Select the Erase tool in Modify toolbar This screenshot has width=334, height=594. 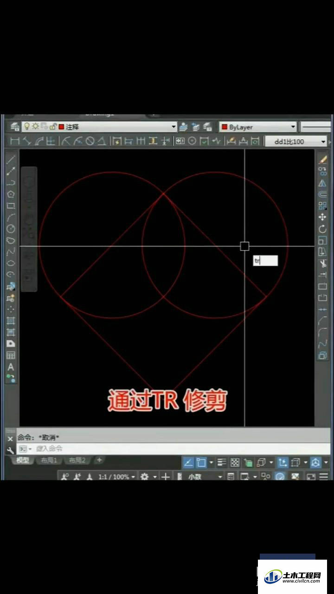pyautogui.click(x=323, y=160)
